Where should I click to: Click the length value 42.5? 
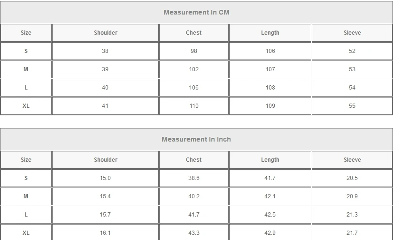point(270,215)
